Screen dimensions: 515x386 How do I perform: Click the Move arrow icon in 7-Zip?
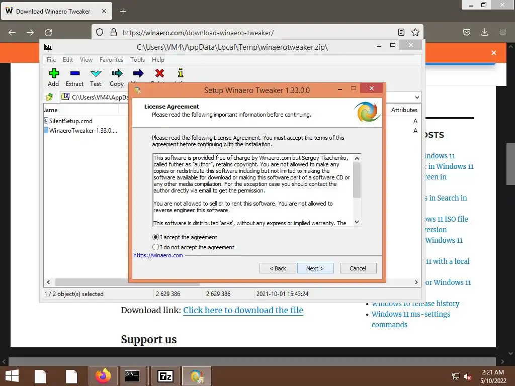(x=138, y=73)
